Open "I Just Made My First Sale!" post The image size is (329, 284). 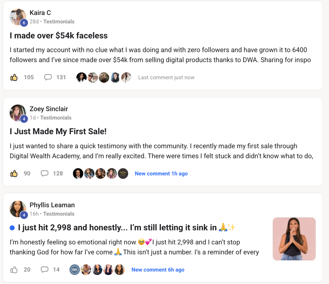(x=58, y=131)
